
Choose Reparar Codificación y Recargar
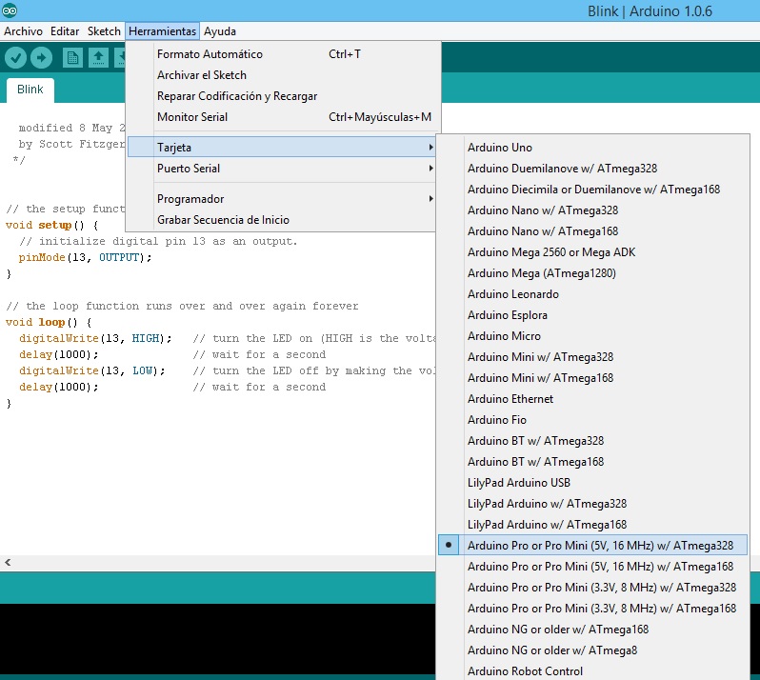click(281, 96)
